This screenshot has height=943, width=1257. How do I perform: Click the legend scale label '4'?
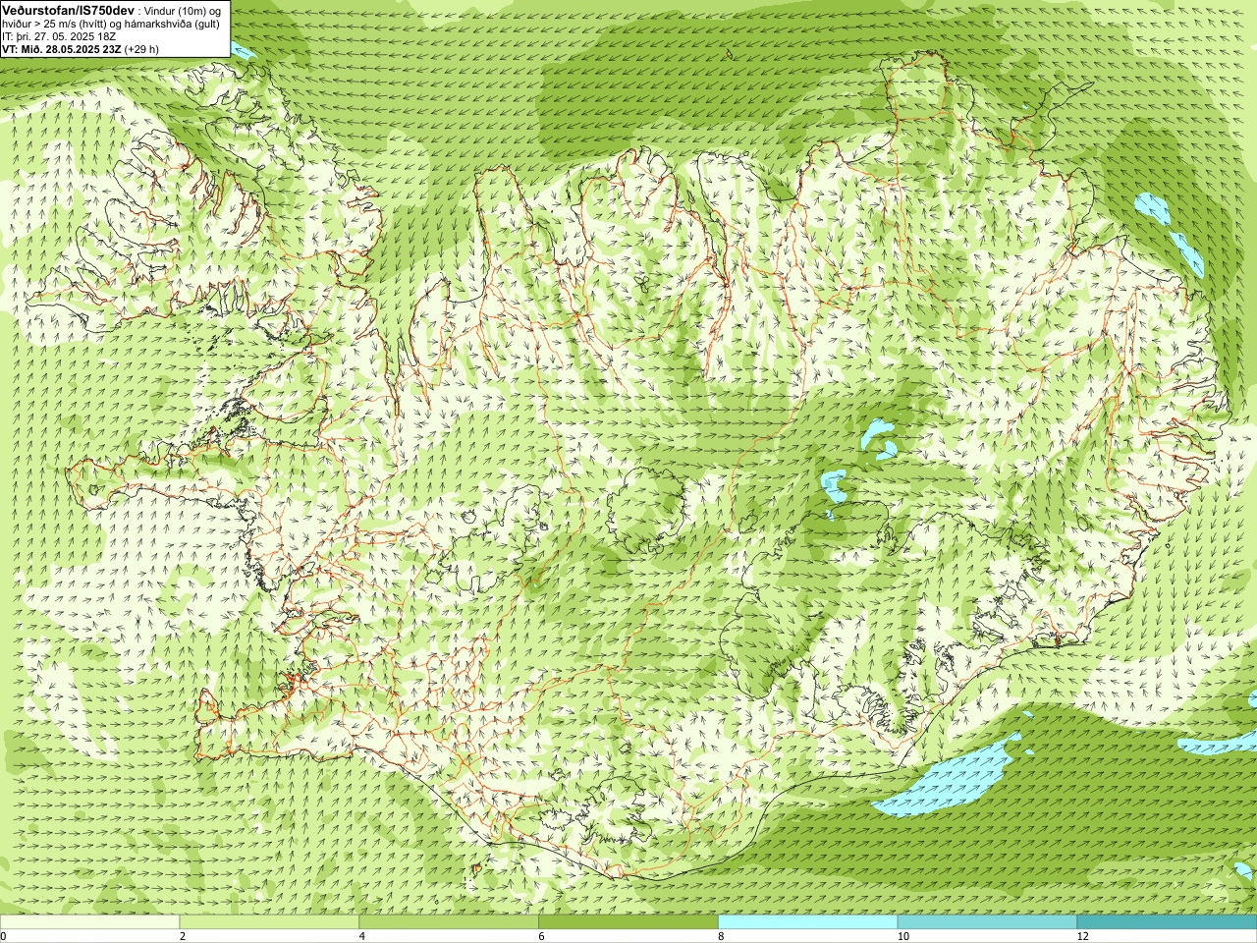click(x=362, y=936)
